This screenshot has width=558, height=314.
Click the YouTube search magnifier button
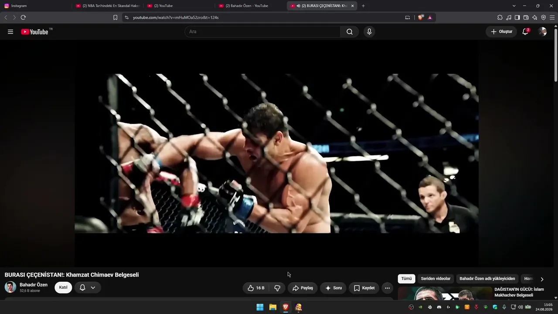[x=350, y=32]
